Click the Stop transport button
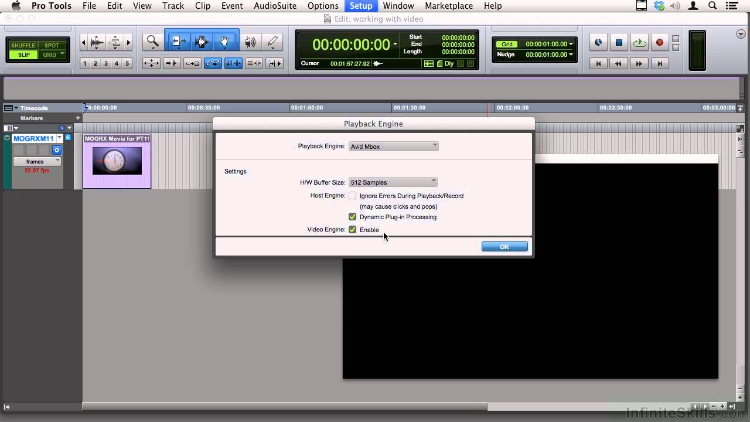The height and width of the screenshot is (422, 750). pos(619,43)
